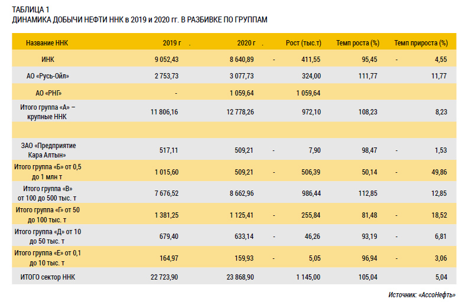This screenshot has width=469, height=302.
Task: Click the '2020 г' column header
Action: tap(246, 43)
